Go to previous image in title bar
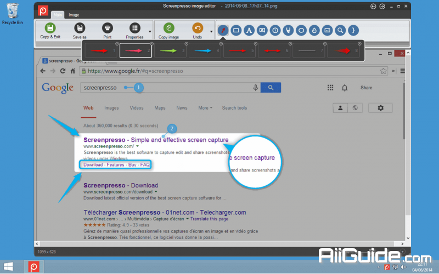Screen dimensions: 439x274 373,6
